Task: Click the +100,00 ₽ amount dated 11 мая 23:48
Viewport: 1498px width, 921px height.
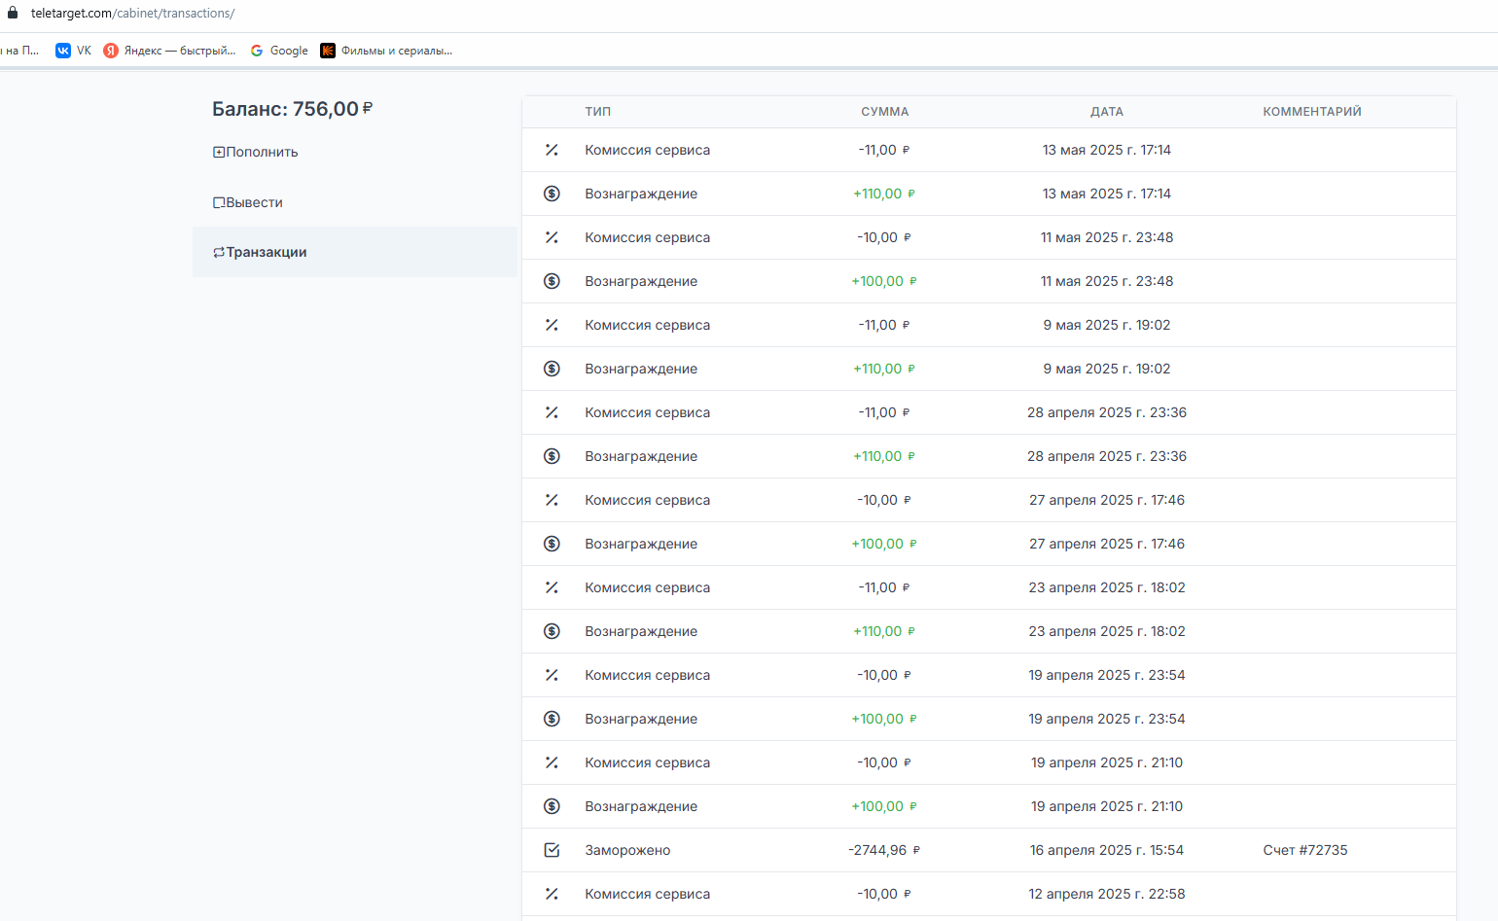Action: (884, 281)
